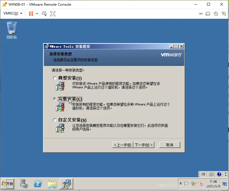This screenshot has width=229, height=191.
Task: Click the 取消 cancel button
Action: pyautogui.click(x=169, y=145)
